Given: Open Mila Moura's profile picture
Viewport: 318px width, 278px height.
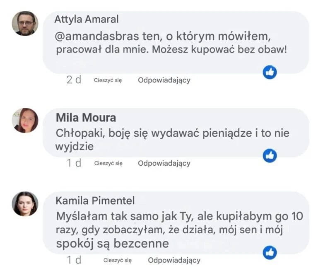Looking at the screenshot, I should click(x=25, y=120).
